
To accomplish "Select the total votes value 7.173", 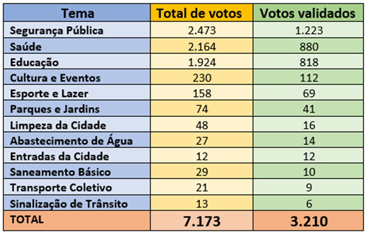I will pyautogui.click(x=203, y=221).
